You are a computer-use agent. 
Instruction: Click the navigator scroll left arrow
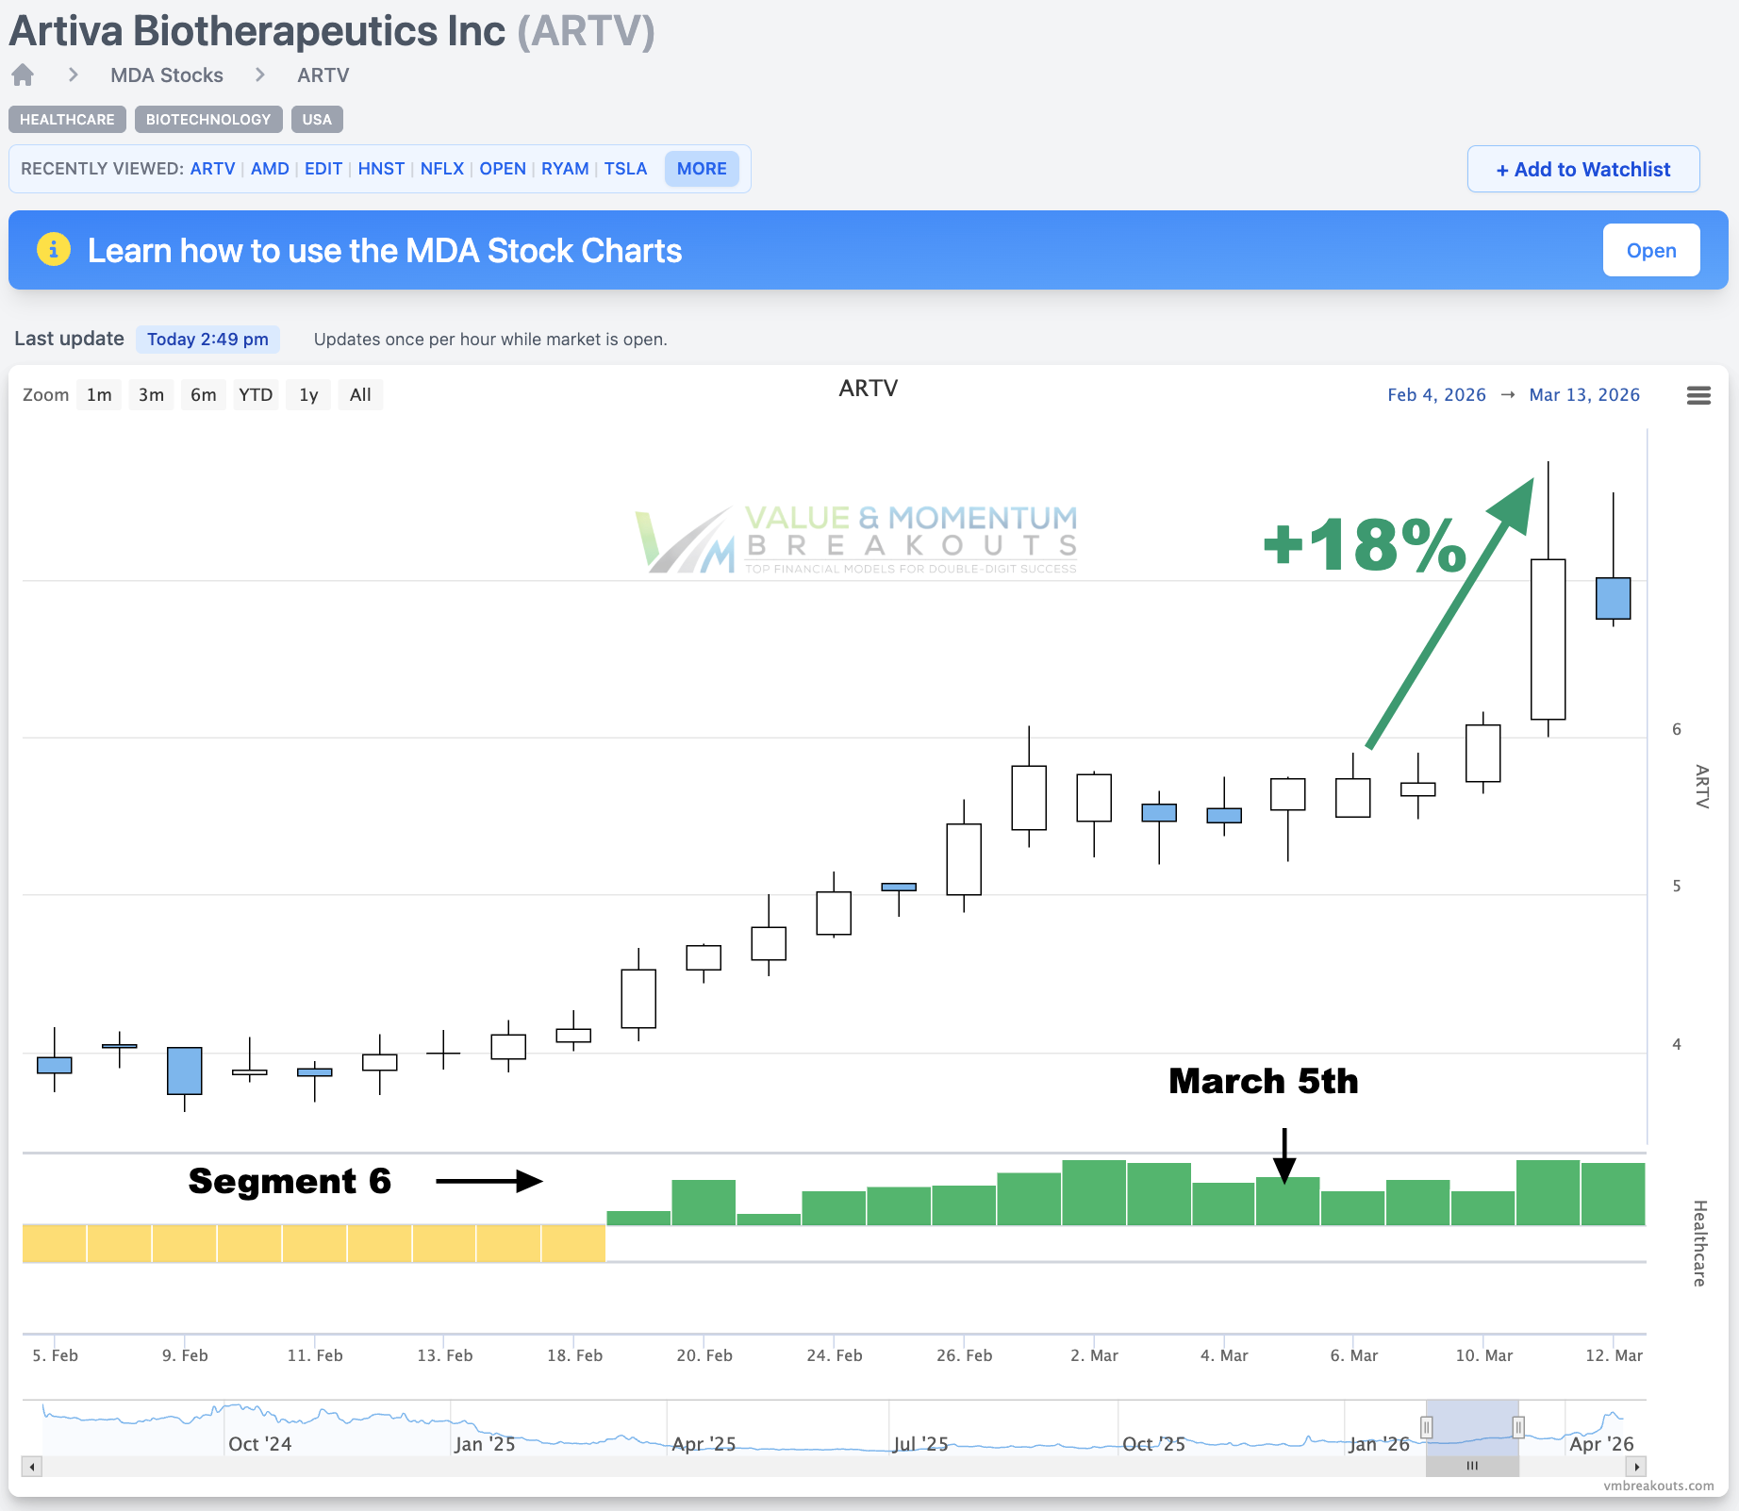tap(32, 1467)
